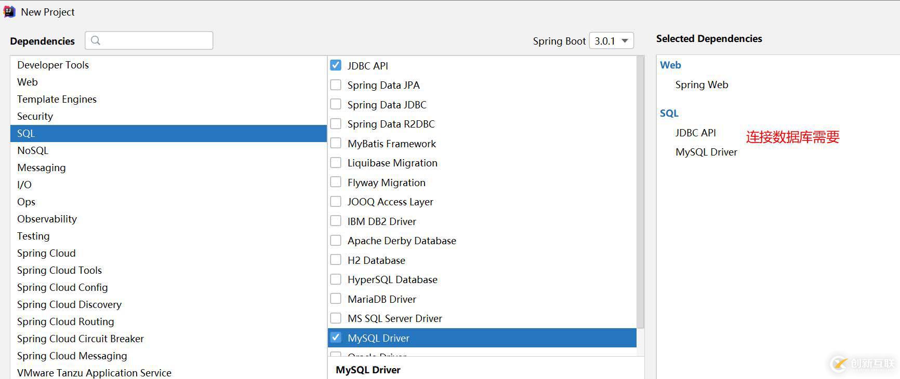
Task: Uncheck the MySQL Driver checkbox
Action: (336, 338)
